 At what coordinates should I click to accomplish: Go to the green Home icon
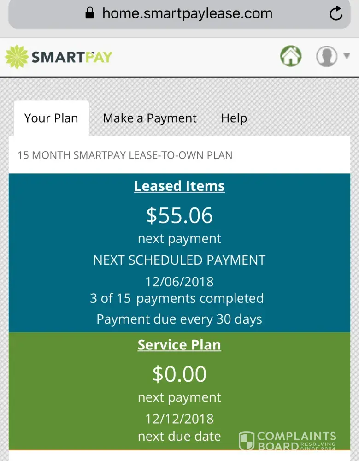[291, 57]
